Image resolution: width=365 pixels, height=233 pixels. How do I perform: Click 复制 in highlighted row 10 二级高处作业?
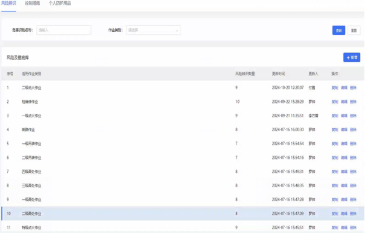coord(335,214)
